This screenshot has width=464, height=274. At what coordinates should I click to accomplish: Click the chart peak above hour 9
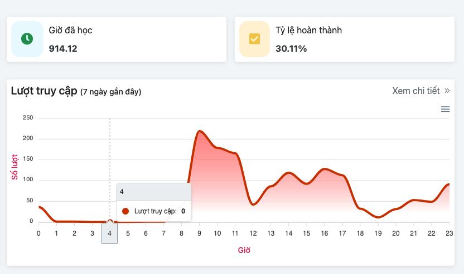(x=200, y=131)
